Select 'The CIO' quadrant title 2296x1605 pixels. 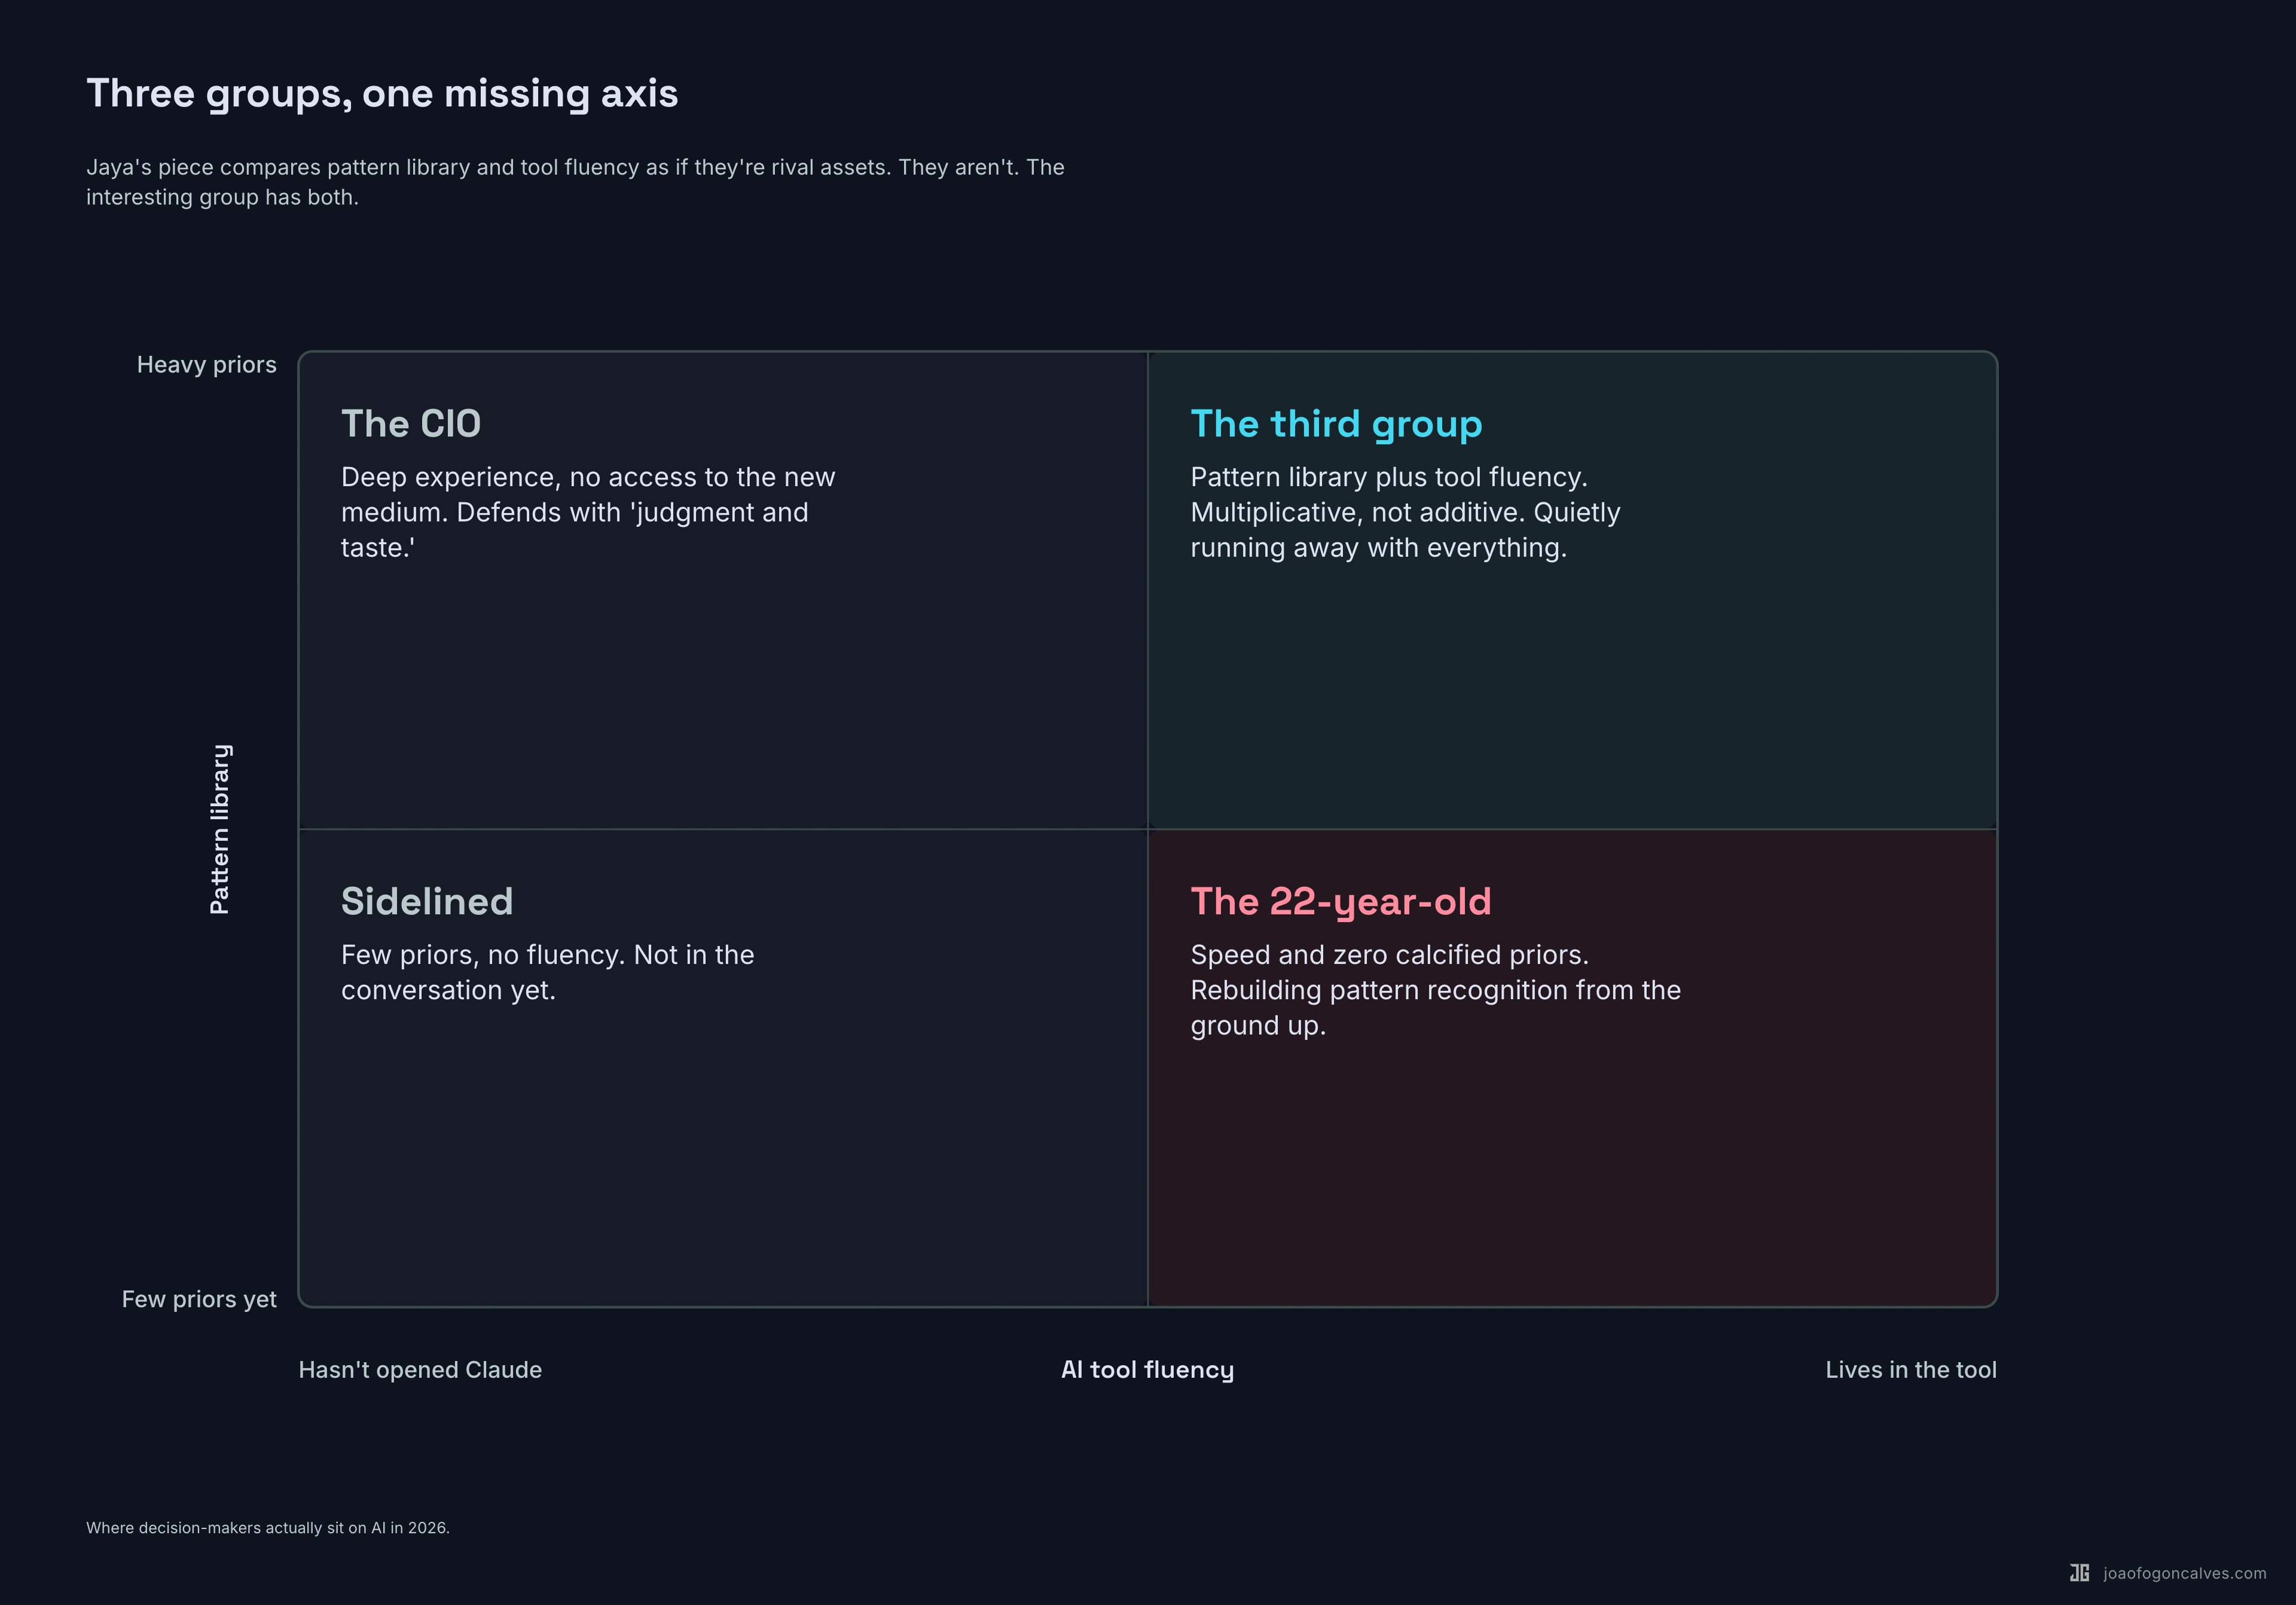[411, 424]
